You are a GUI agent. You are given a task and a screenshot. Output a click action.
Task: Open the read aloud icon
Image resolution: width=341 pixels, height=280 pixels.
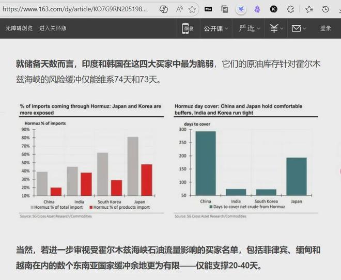[x=179, y=9]
